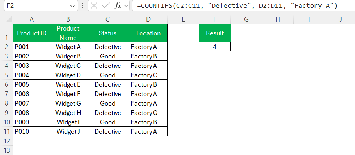Screen dimensions: 355x155
Task: Select Location cell in Widget I row
Action: click(x=148, y=122)
